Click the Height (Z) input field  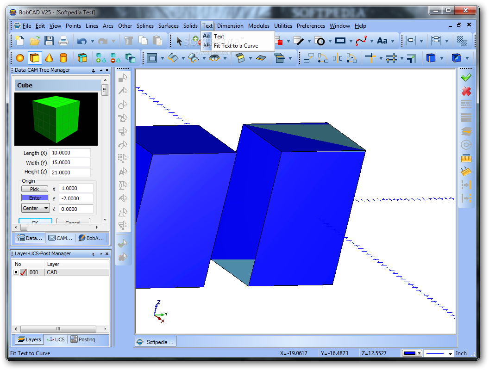[70, 173]
